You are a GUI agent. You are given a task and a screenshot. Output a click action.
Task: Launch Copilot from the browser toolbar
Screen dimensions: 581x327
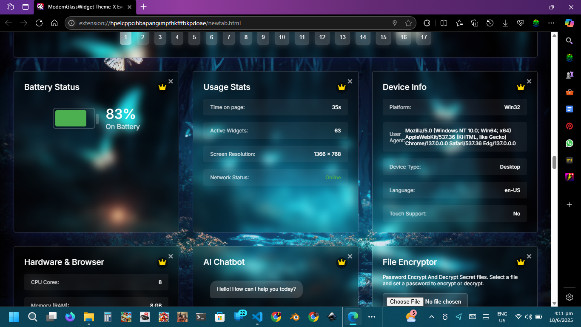point(569,23)
